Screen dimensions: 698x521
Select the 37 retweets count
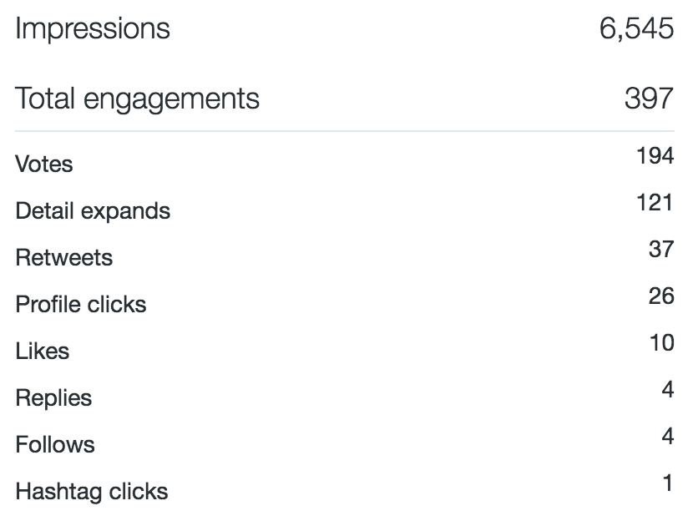661,250
